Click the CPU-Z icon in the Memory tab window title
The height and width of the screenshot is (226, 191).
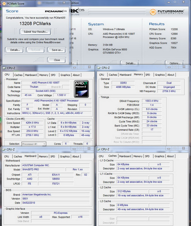99,68
